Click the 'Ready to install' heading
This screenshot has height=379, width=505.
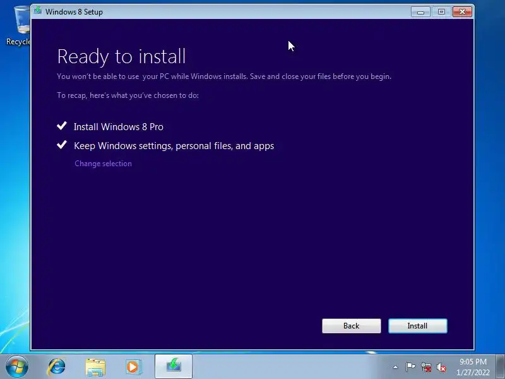[121, 57]
